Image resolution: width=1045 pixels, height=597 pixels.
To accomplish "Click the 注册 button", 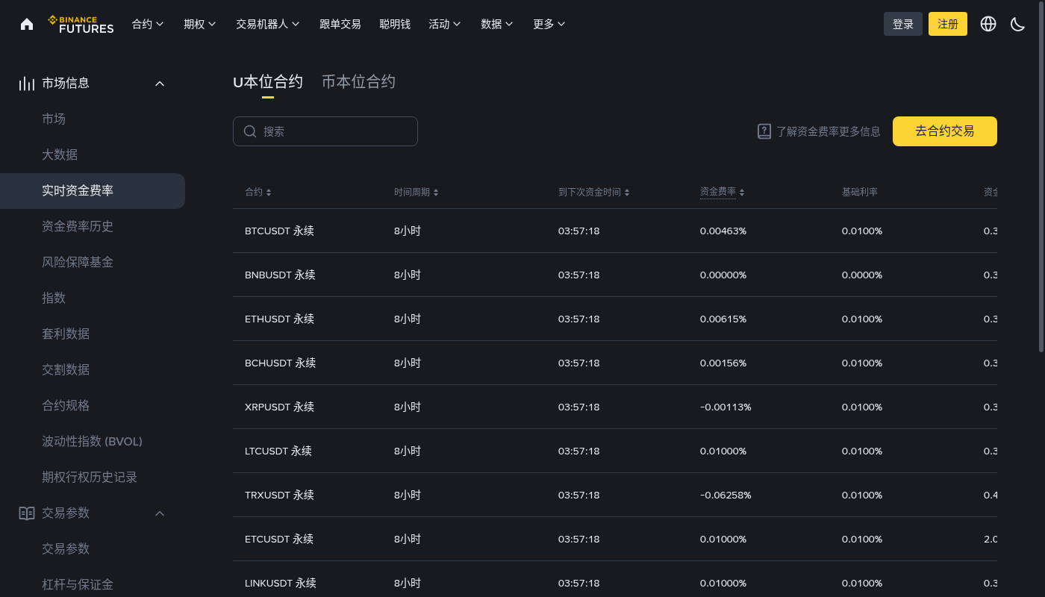I will point(948,24).
